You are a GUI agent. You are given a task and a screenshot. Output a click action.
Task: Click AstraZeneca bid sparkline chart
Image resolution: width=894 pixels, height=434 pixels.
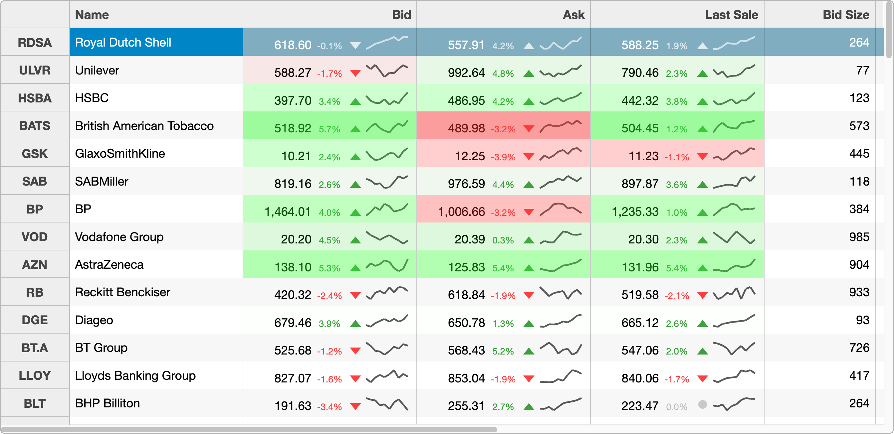387,265
